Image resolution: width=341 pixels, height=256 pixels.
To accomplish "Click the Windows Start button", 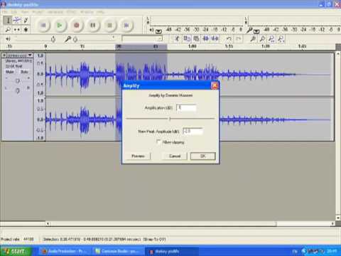I will click(x=16, y=251).
